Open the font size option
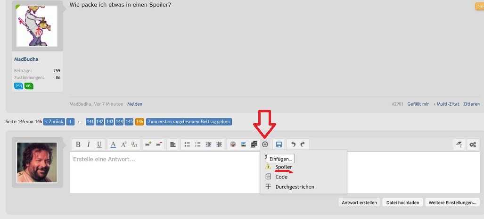This screenshot has width=484, height=219. [x=124, y=144]
